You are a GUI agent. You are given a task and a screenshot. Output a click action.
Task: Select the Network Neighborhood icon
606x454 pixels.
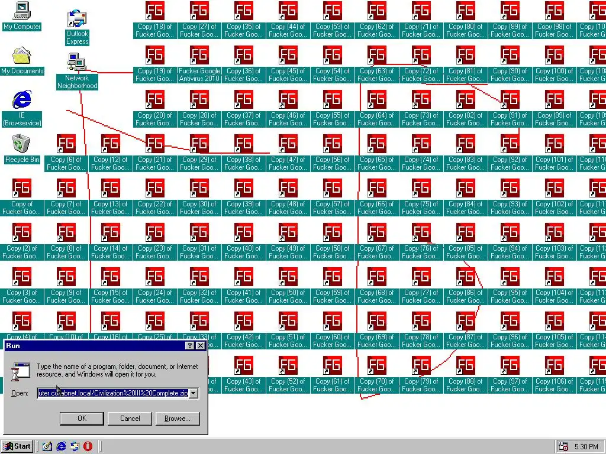[x=77, y=72]
